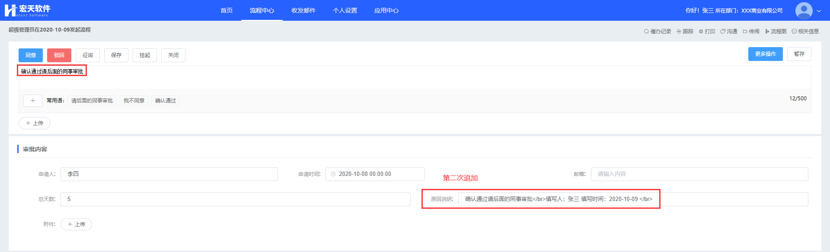Click the plus button to add common phrase
The height and width of the screenshot is (252, 830).
(x=33, y=101)
